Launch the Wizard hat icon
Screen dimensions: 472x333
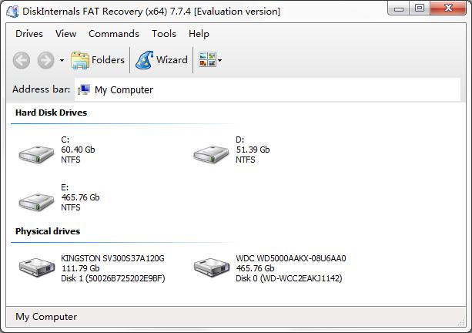pyautogui.click(x=145, y=60)
